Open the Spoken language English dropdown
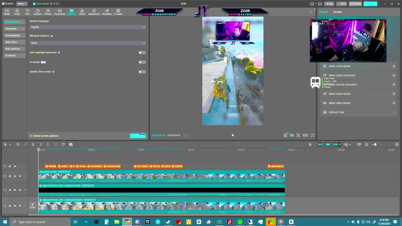The image size is (402, 226). [x=88, y=27]
